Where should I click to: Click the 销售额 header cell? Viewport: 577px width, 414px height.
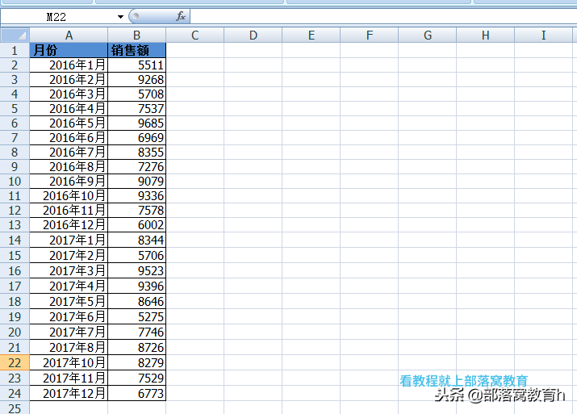point(137,50)
